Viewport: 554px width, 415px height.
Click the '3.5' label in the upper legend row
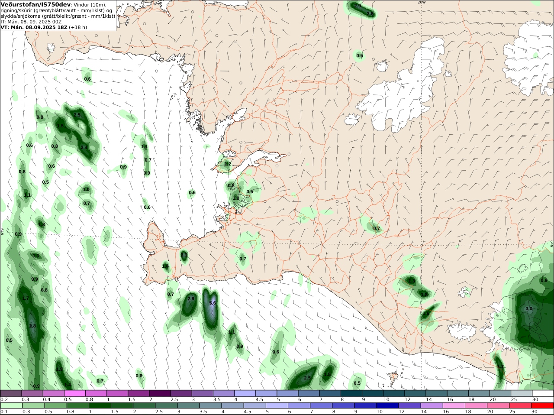tap(216, 399)
